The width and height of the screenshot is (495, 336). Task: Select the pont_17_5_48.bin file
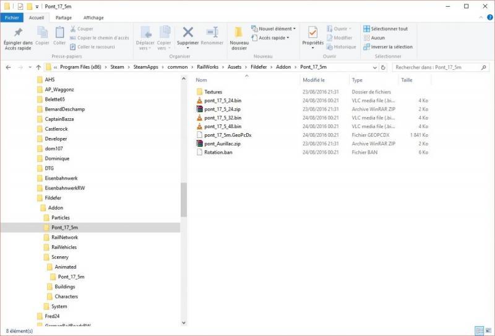coord(223,126)
